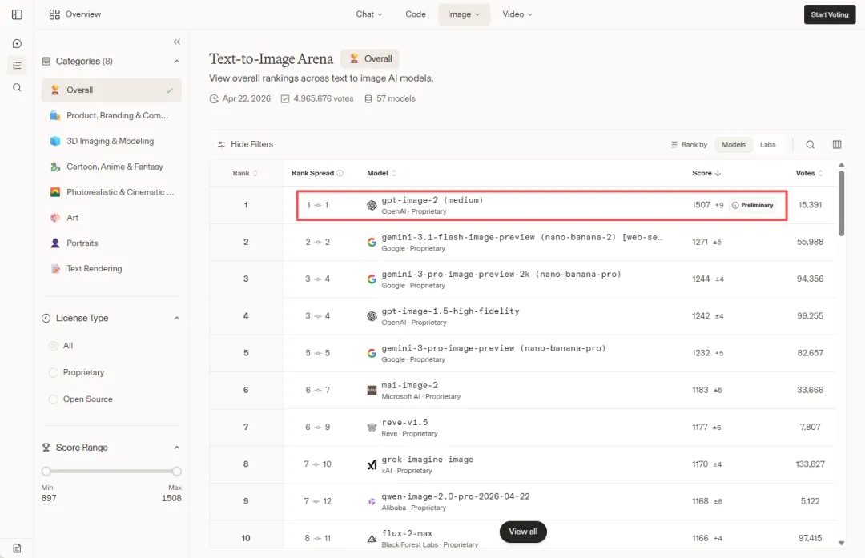Viewport: 865px width, 558px height.
Task: Click the Text Rendering category icon
Action: 55,268
